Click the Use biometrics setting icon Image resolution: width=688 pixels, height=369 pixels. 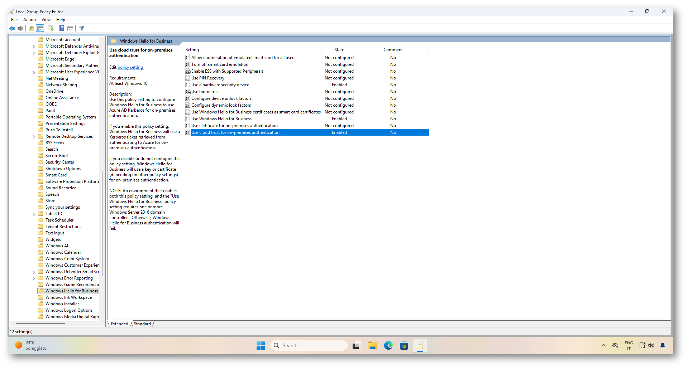pyautogui.click(x=188, y=92)
